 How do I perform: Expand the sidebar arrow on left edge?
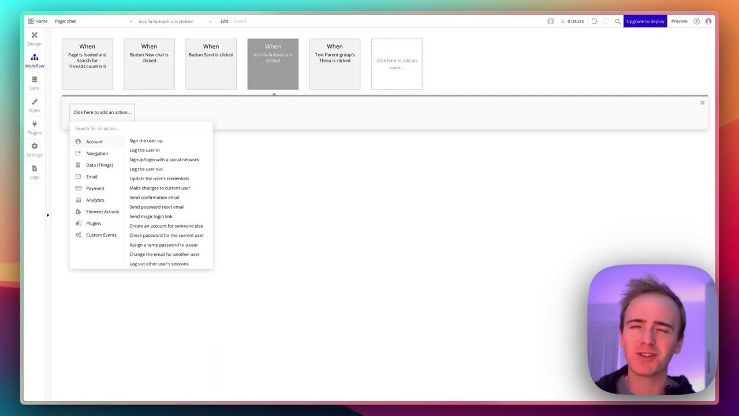pyautogui.click(x=48, y=215)
